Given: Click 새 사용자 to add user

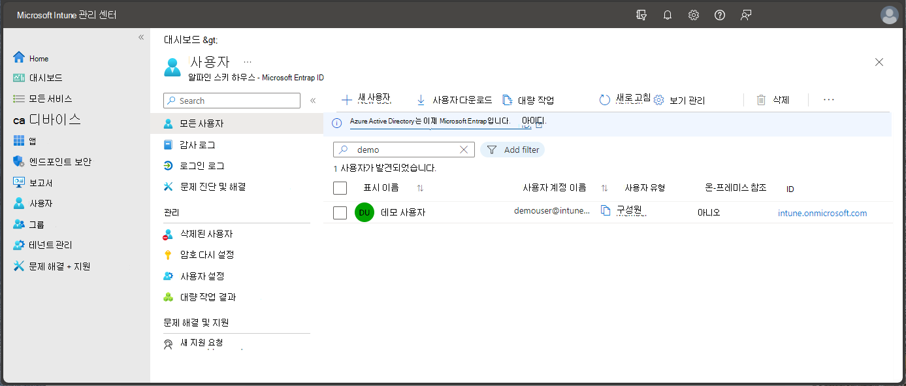Looking at the screenshot, I should pos(366,99).
